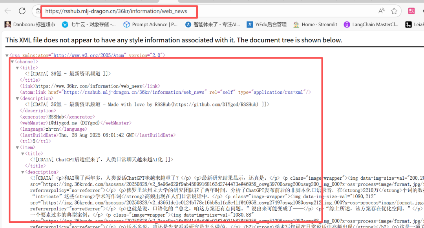The image size is (424, 228).
Task: Open the LangChain MasterCl... bookmark
Action: [x=371, y=25]
